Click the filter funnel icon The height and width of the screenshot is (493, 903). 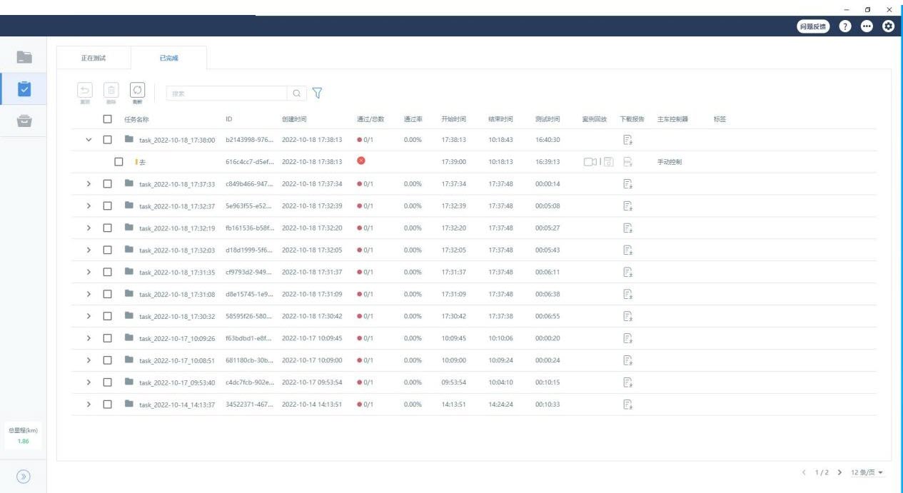[317, 93]
